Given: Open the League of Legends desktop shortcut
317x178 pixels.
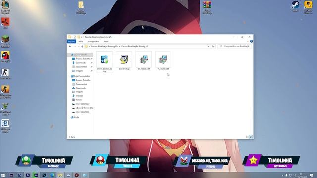Looking at the screenshot, I should click(x=5, y=7).
